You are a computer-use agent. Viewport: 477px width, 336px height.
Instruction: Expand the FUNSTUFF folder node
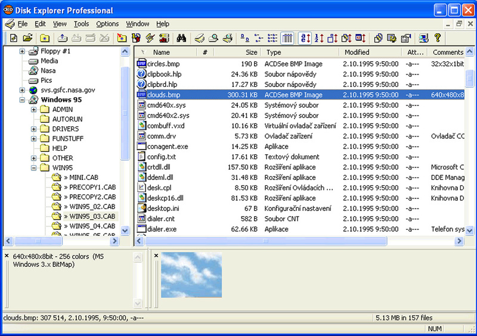[34, 139]
